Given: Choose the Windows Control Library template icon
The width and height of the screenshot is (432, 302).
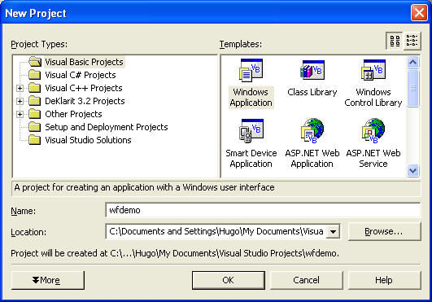Looking at the screenshot, I should click(373, 70).
